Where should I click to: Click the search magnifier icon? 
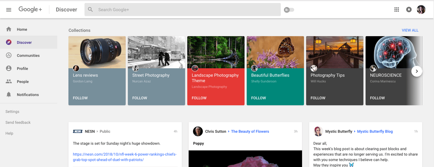click(90, 10)
